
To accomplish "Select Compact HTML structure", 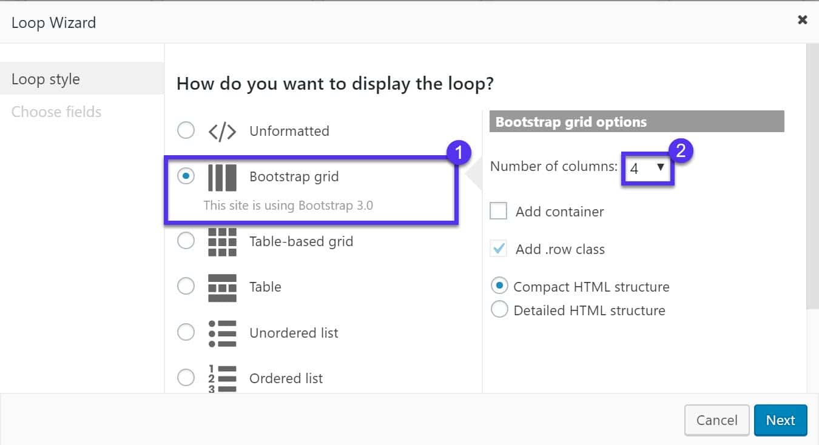I will (499, 286).
